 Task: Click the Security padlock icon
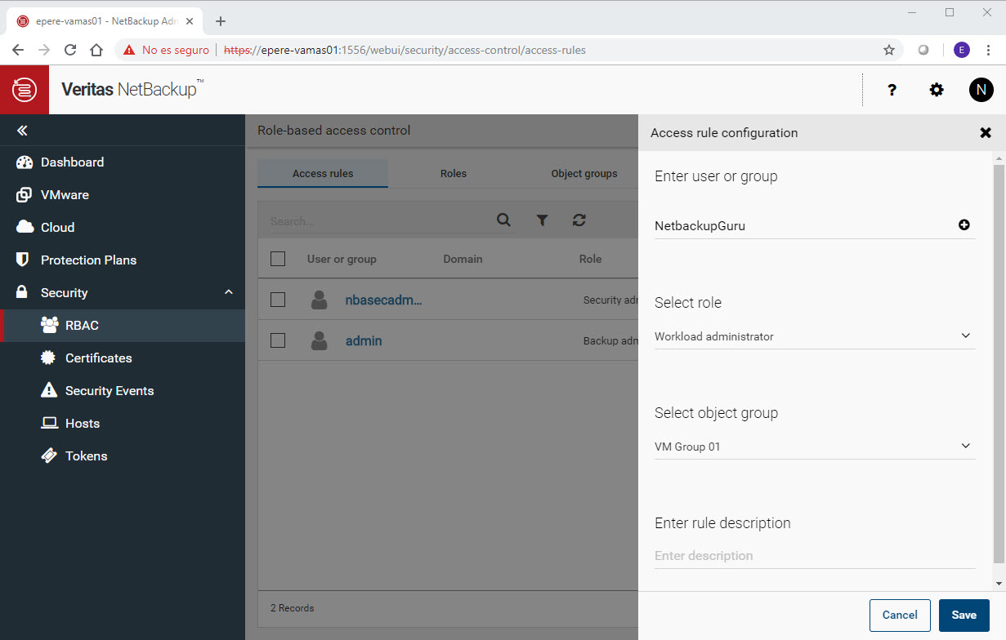click(x=24, y=292)
